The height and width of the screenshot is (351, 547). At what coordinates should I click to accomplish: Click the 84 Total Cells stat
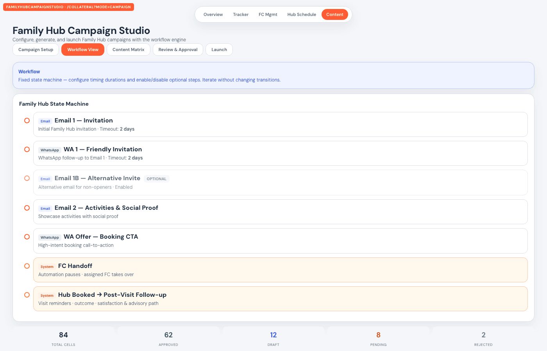tap(63, 339)
